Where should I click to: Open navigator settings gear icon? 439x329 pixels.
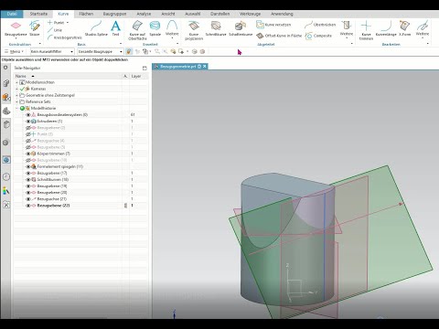click(x=5, y=68)
